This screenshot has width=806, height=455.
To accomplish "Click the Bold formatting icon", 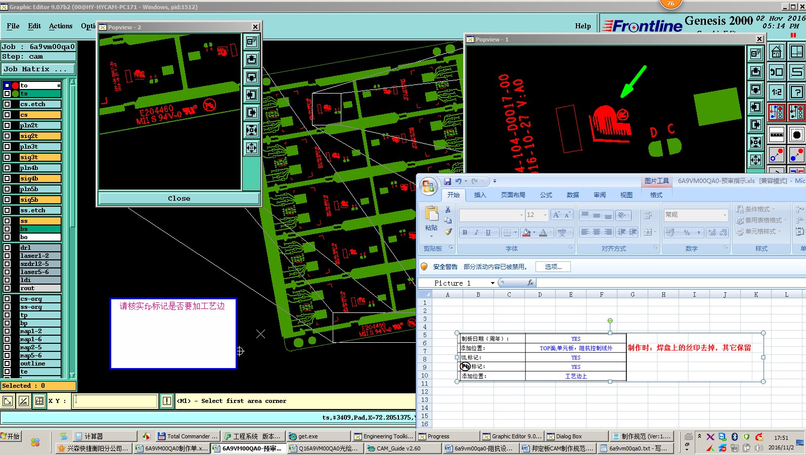I will point(465,233).
